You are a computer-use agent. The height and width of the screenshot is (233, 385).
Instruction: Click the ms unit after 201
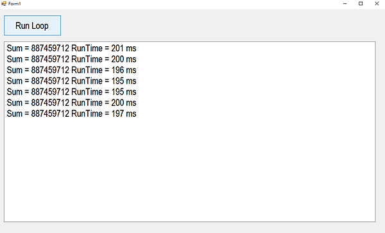click(131, 48)
